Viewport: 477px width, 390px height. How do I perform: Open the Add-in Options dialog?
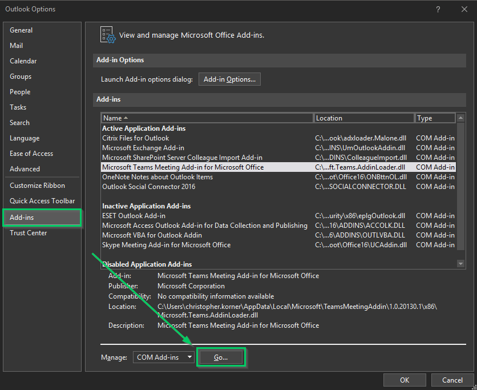[229, 79]
